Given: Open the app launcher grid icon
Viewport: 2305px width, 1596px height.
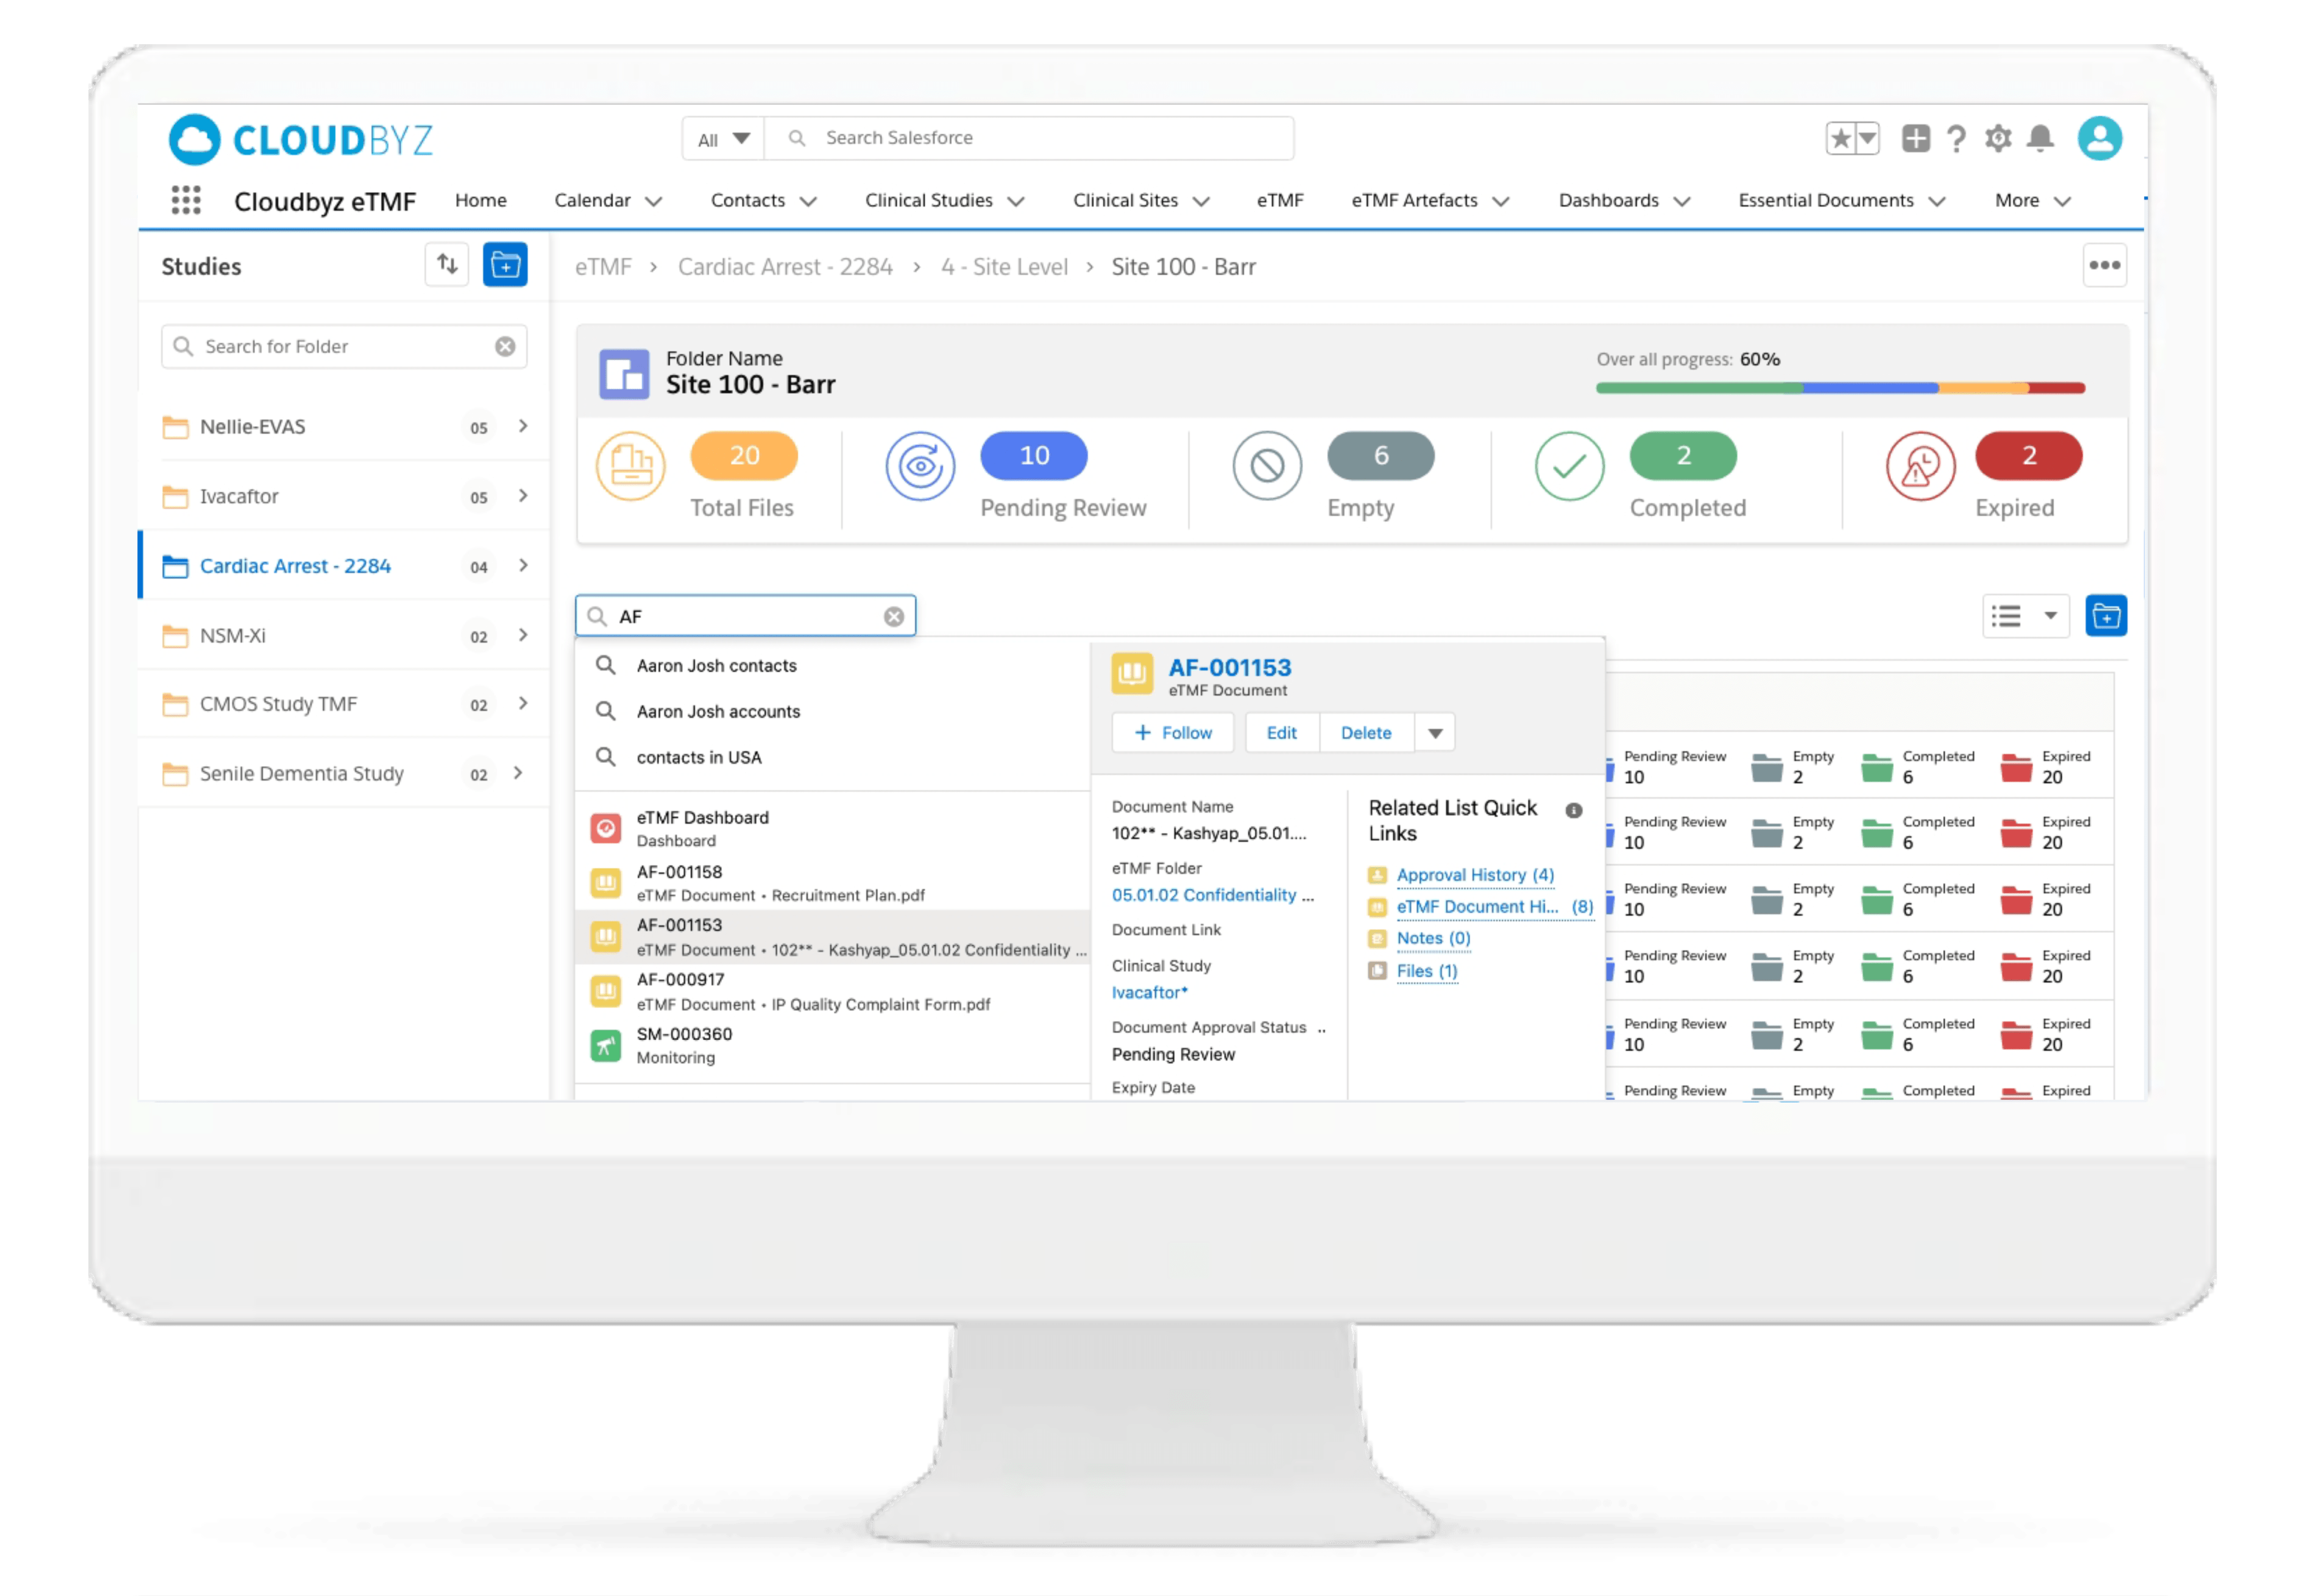Looking at the screenshot, I should (x=186, y=200).
